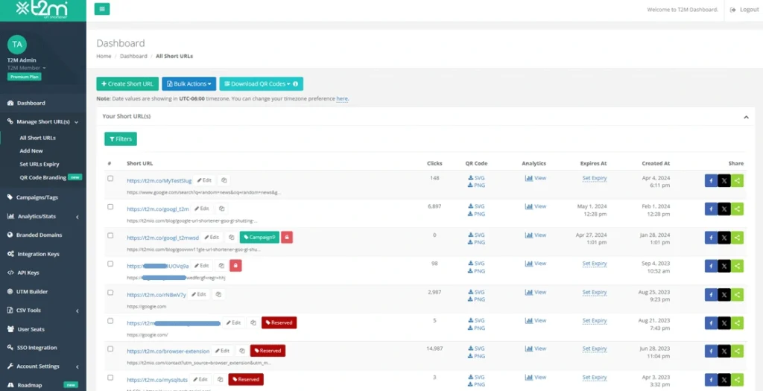Open the Bulk Actions dropdown
Screen dimensions: 763x391
(189, 84)
